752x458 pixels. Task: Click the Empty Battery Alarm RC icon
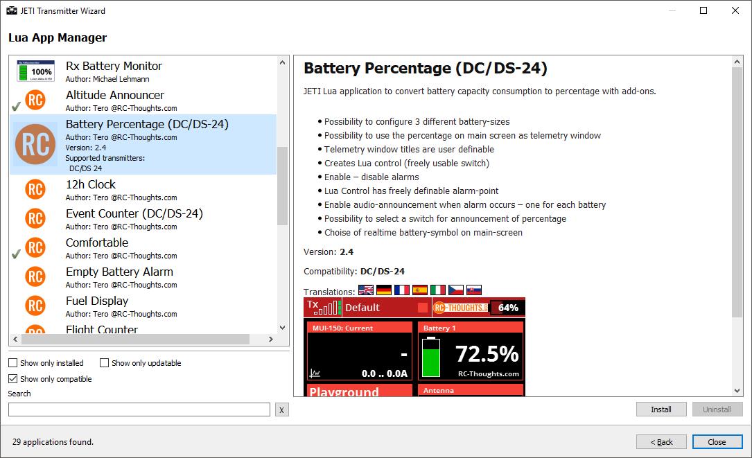point(35,276)
